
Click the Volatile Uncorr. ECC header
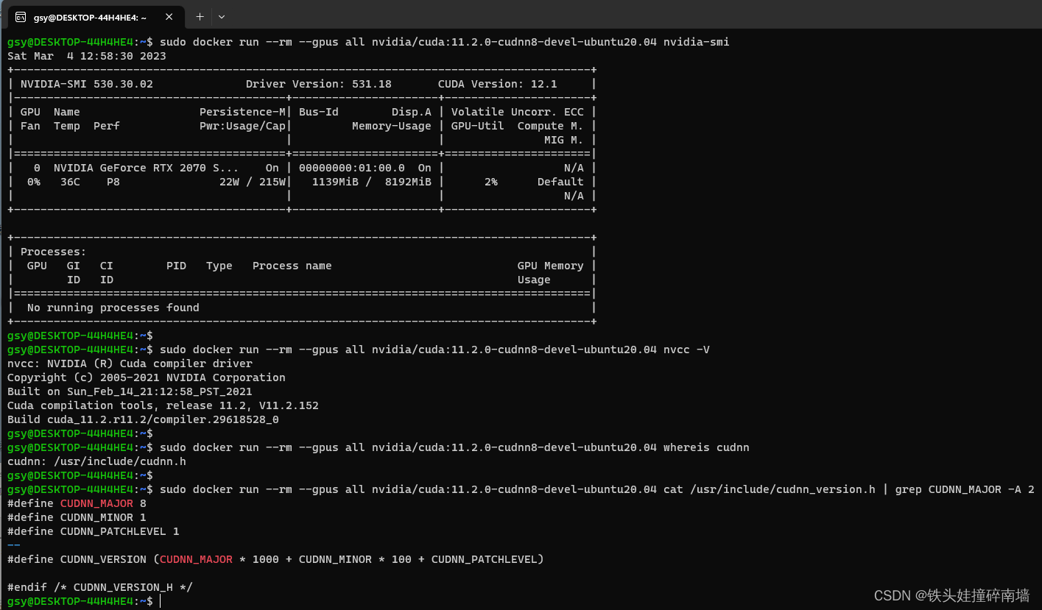pos(518,112)
